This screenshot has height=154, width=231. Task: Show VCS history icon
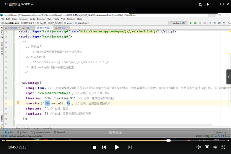coord(219,23)
